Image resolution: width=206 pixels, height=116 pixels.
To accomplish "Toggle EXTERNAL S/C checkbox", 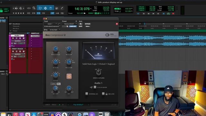I will 87,94.
